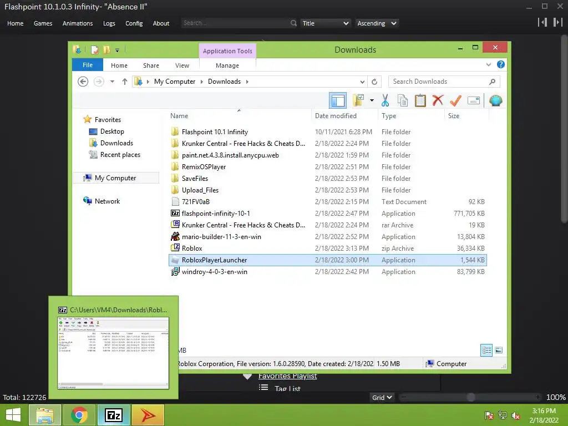Open the Flashpoint Animations menu

pos(78,23)
